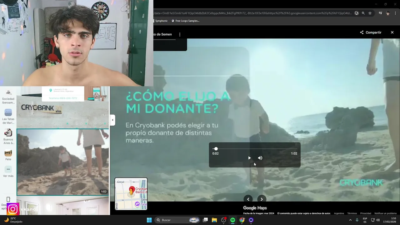
Task: Click the install app icon in address bar
Action: click(x=357, y=13)
